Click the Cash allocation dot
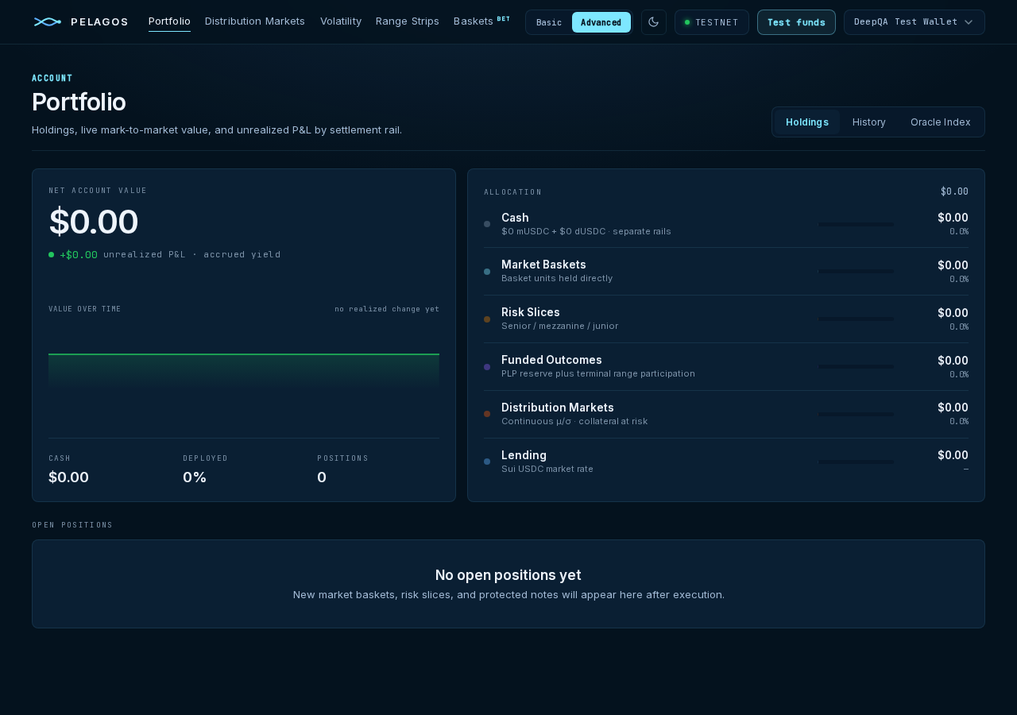Viewport: 1017px width, 715px height. 487,224
